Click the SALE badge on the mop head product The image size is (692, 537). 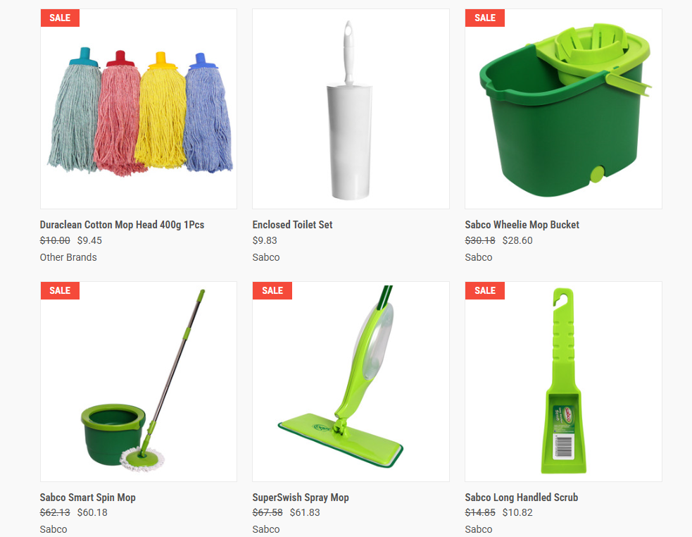(60, 18)
